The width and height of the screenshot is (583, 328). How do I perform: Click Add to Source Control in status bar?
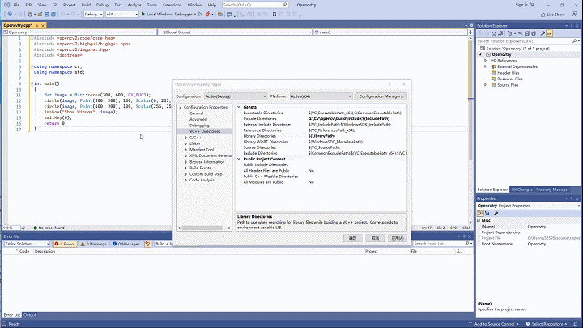pyautogui.click(x=494, y=324)
